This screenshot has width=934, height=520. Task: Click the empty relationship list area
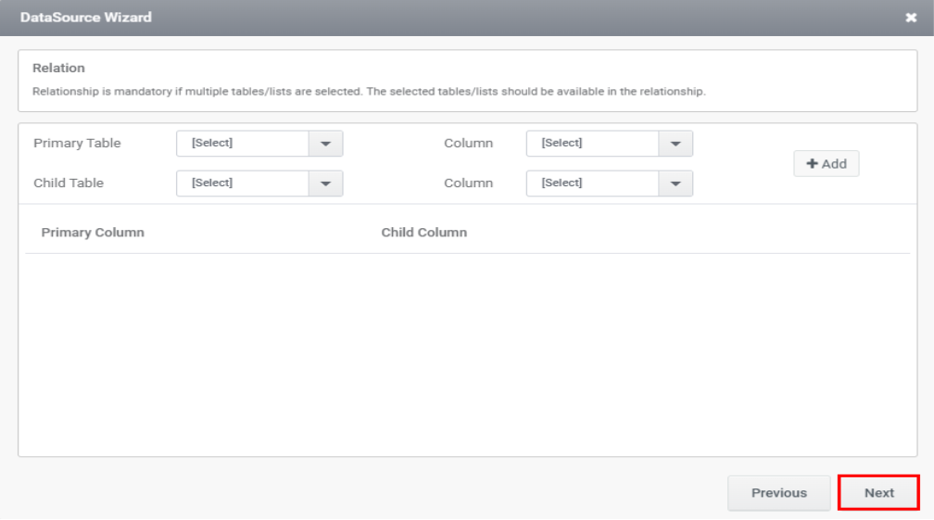pyautogui.click(x=467, y=352)
